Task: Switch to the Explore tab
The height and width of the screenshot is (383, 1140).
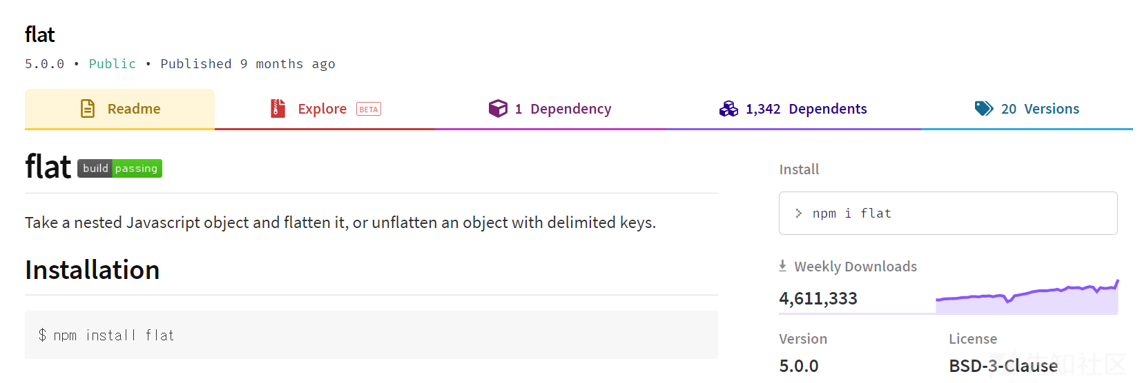Action: (325, 109)
